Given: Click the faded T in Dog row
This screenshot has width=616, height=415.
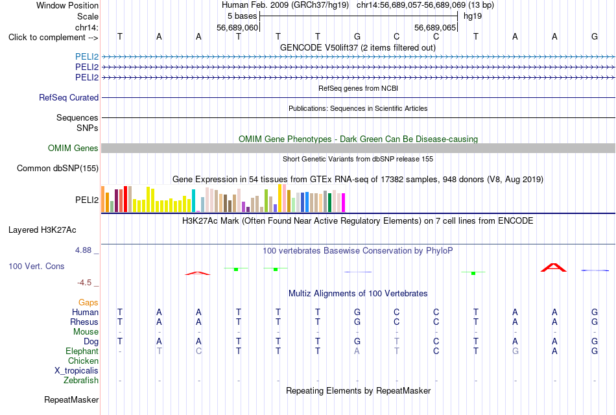Looking at the screenshot, I should click(397, 341).
